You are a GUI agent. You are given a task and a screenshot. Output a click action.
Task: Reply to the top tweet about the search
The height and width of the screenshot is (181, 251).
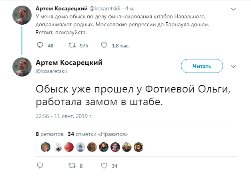tap(40, 46)
